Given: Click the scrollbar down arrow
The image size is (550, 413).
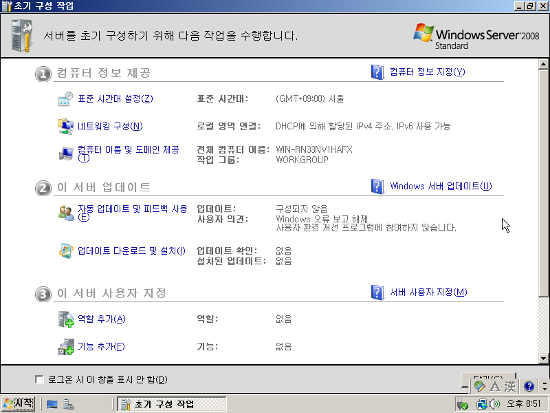Looking at the screenshot, I should tap(543, 359).
